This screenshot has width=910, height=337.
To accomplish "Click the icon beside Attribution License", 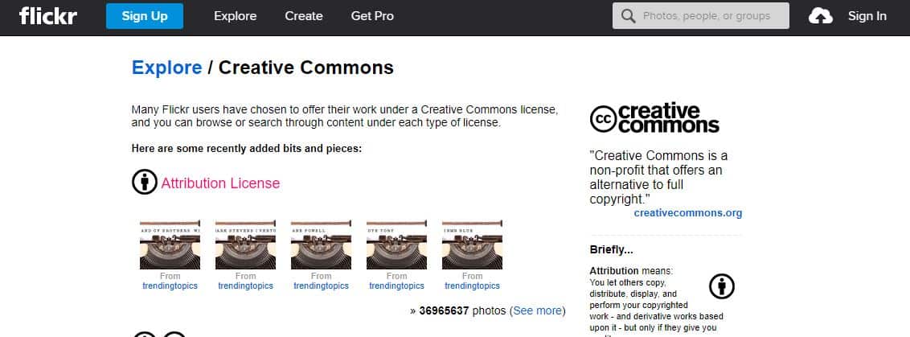I will (144, 183).
